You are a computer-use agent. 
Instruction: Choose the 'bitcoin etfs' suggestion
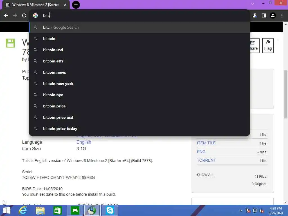[x=139, y=61]
